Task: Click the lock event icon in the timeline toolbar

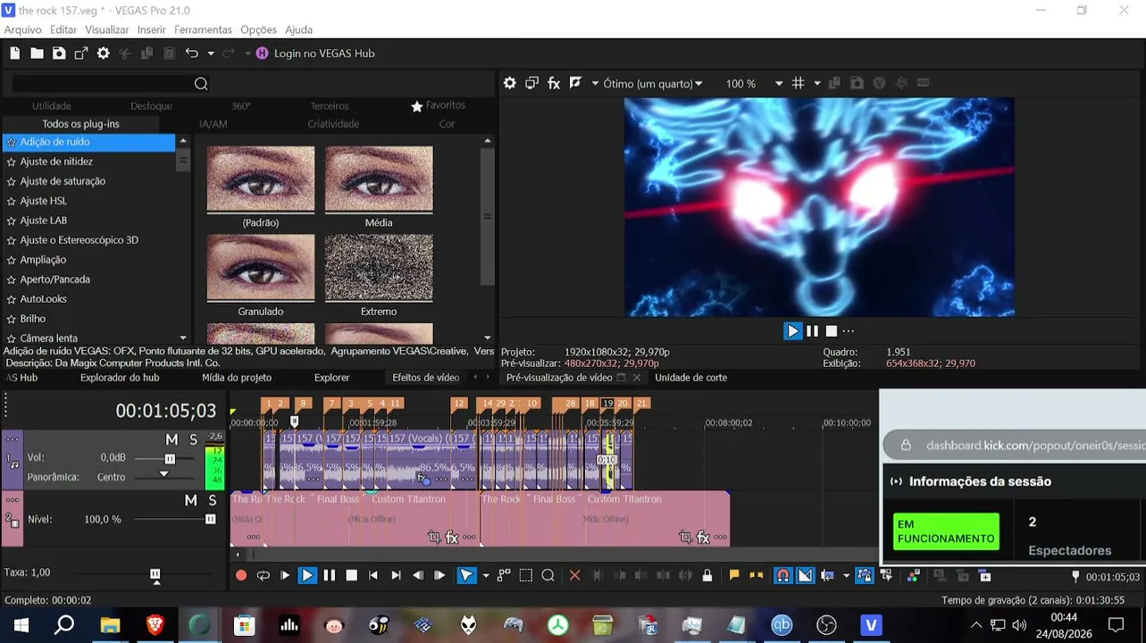Action: pyautogui.click(x=707, y=576)
